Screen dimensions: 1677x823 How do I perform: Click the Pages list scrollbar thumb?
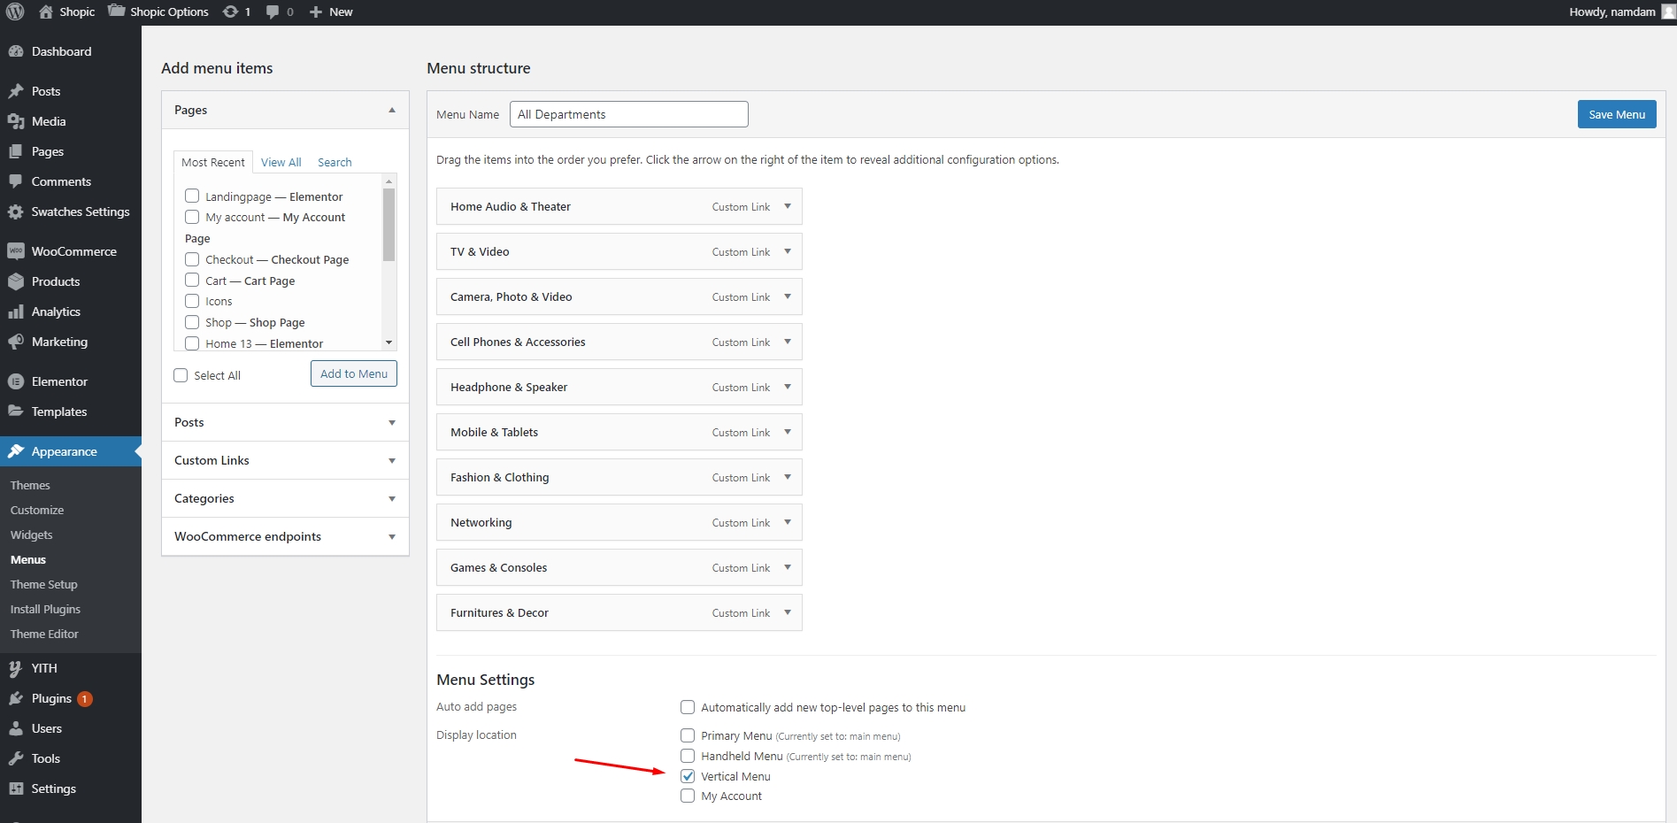point(388,224)
